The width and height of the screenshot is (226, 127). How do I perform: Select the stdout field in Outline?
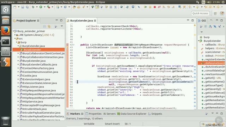click(213, 56)
